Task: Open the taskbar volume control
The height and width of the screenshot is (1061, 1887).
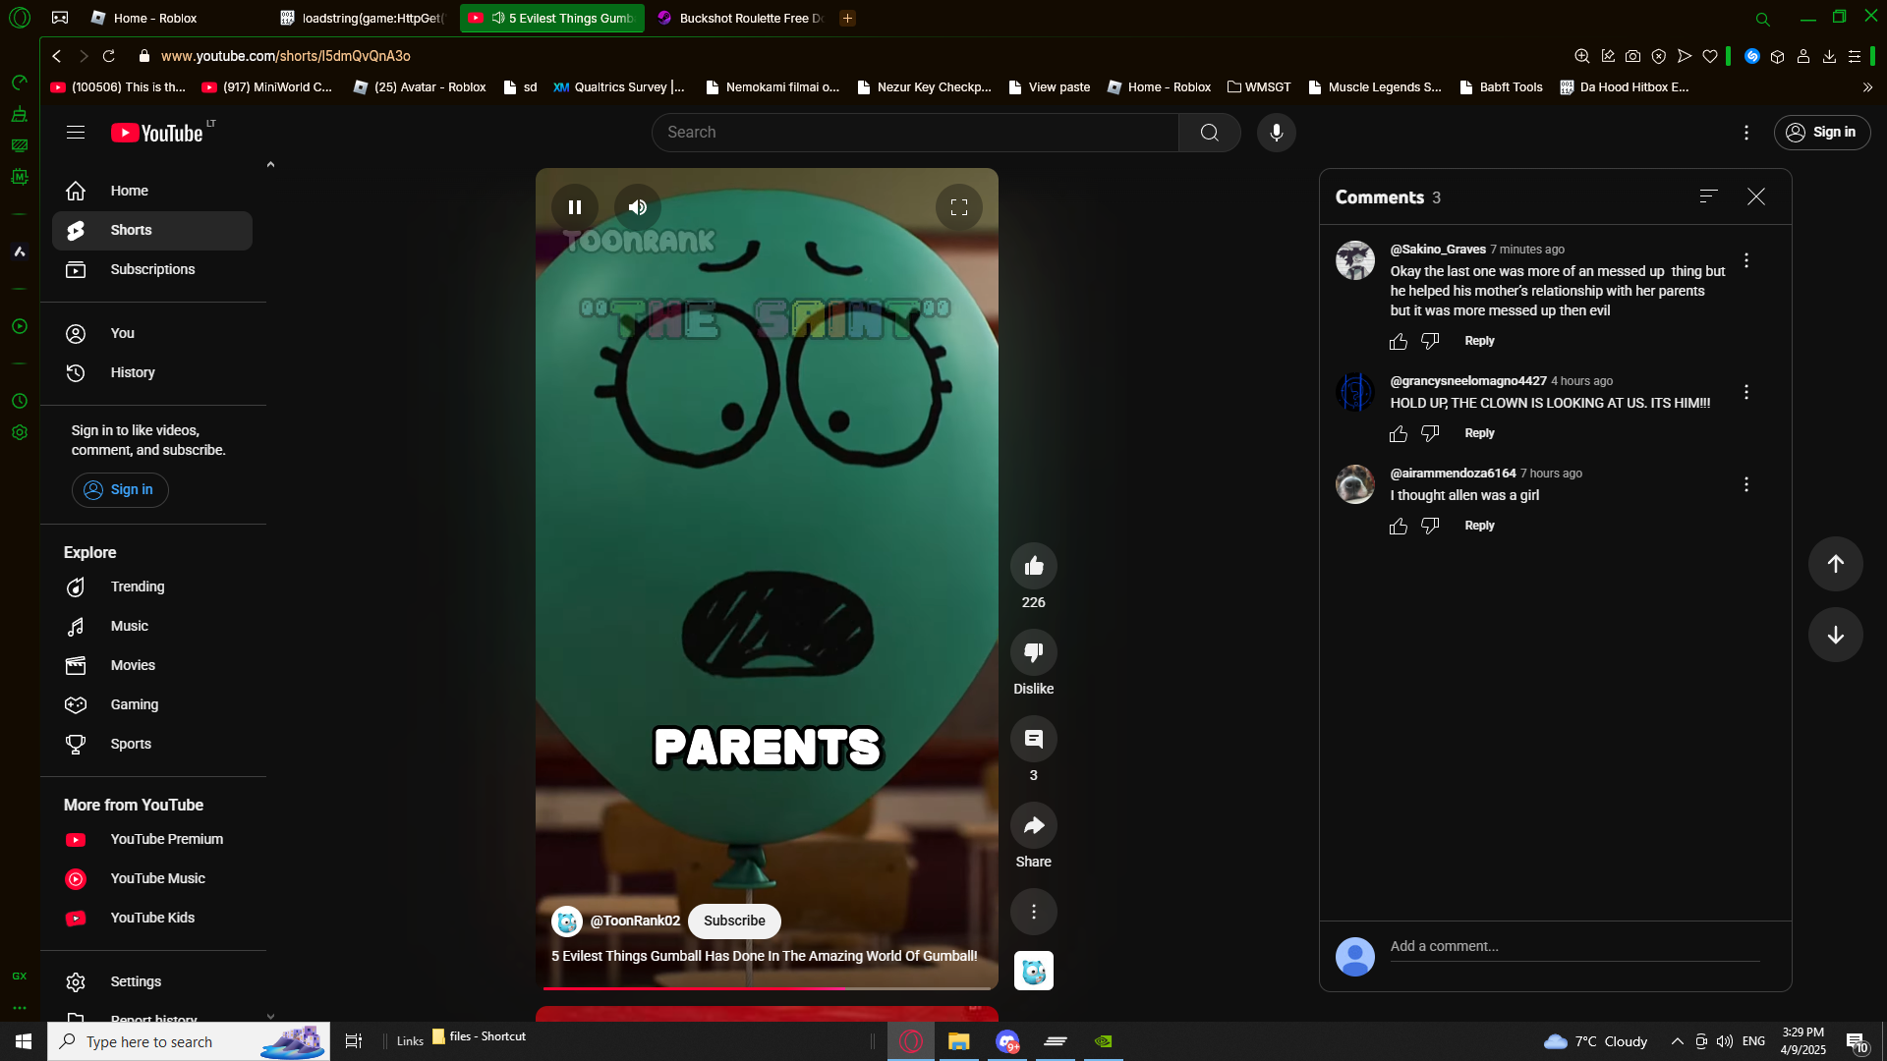Action: tap(1725, 1041)
